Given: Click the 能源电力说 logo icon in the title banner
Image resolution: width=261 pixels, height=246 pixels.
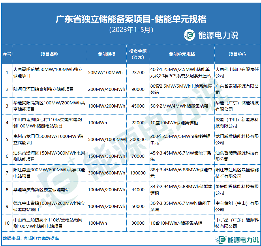Looking at the screenshot, I should coord(189,35).
